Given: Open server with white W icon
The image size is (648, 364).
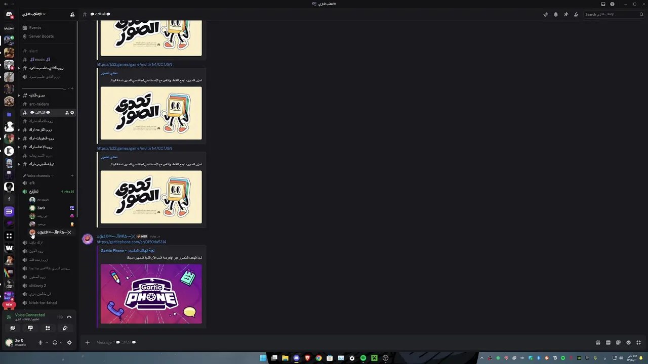Looking at the screenshot, I should [9, 248].
